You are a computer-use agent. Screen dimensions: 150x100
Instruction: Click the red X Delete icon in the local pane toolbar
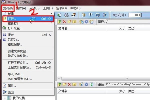[69, 84]
